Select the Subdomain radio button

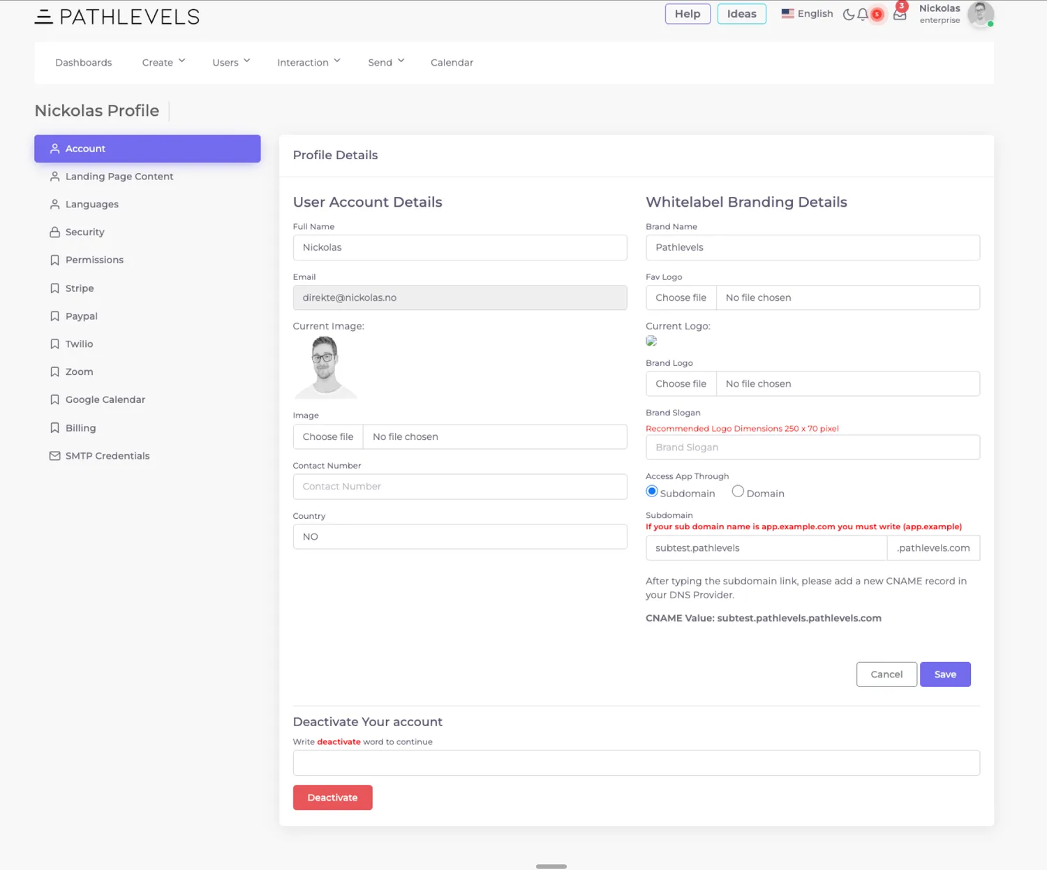(652, 492)
